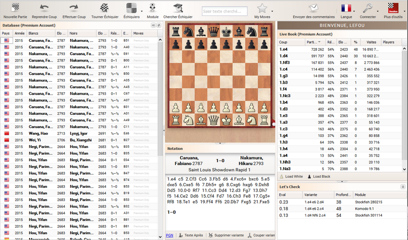Click the Plus d'outils icon
The image size is (408, 240).
point(394,9)
